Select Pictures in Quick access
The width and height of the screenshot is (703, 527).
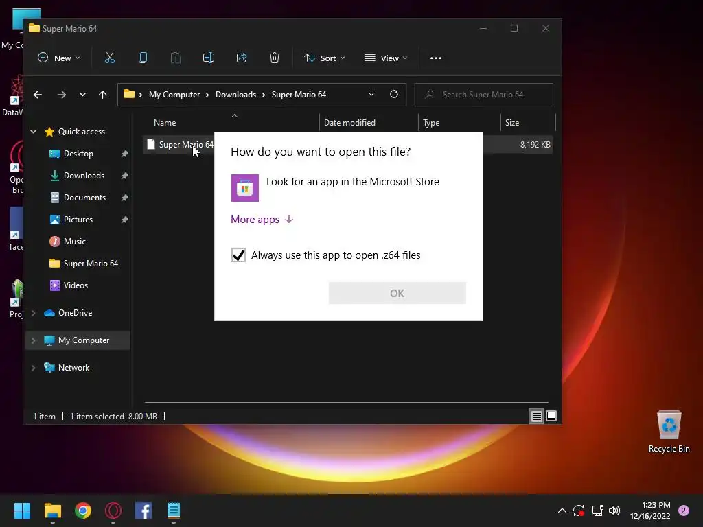[x=78, y=219]
